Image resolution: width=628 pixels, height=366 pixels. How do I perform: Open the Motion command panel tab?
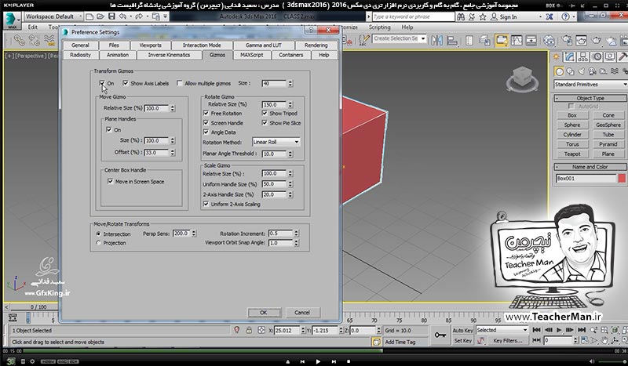pyautogui.click(x=597, y=56)
